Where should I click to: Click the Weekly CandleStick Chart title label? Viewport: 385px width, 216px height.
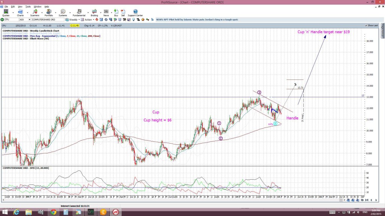(x=31, y=31)
